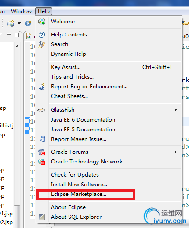Open the explorer view menu triangle
This screenshot has height=228, width=189.
point(1,34)
